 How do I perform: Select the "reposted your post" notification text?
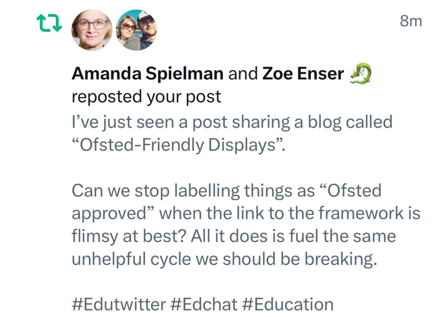pyautogui.click(x=146, y=97)
